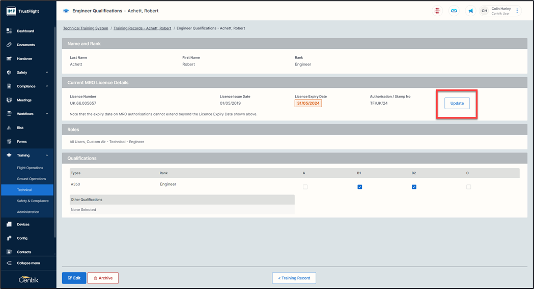Expand the Safety sidebar submenu
Screen dimensions: 534x289
click(47, 73)
